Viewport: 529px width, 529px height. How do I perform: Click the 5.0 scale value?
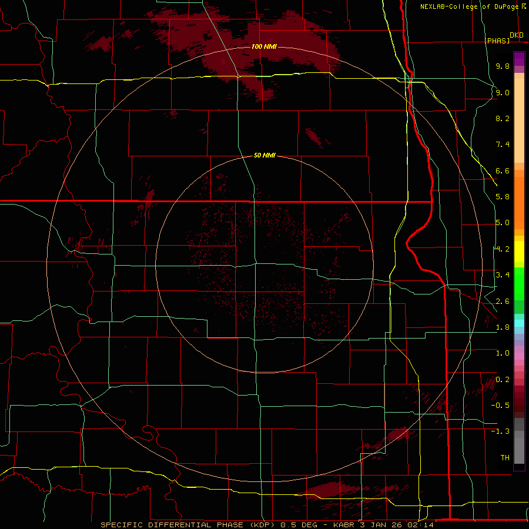(x=503, y=223)
